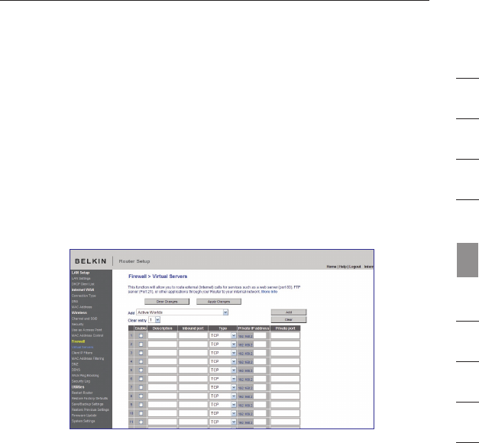Open Restore Factory Defaults
Viewport: 479px width, 443px height.
tap(89, 399)
